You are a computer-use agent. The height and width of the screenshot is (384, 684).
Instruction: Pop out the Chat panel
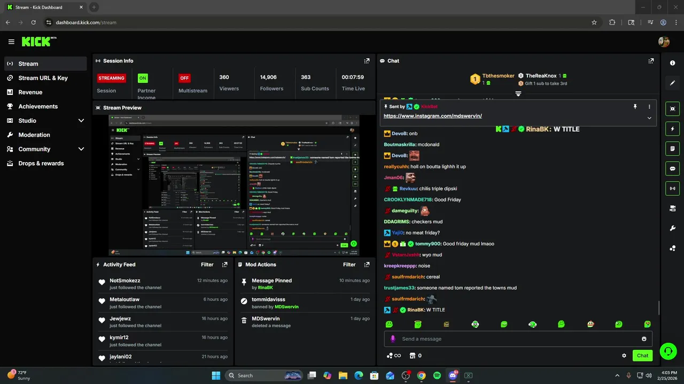pyautogui.click(x=651, y=61)
